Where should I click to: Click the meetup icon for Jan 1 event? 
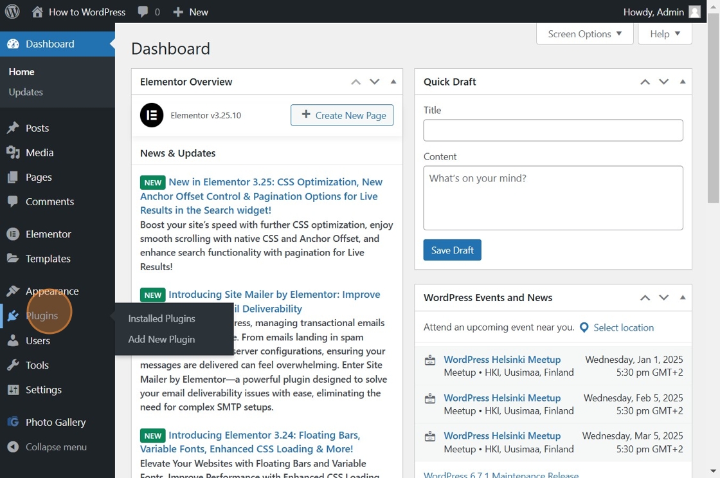click(x=430, y=360)
